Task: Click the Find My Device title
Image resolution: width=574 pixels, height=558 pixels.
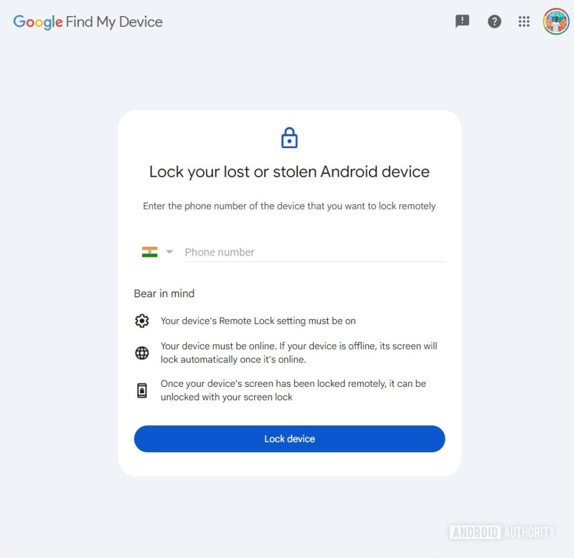Action: pyautogui.click(x=114, y=22)
